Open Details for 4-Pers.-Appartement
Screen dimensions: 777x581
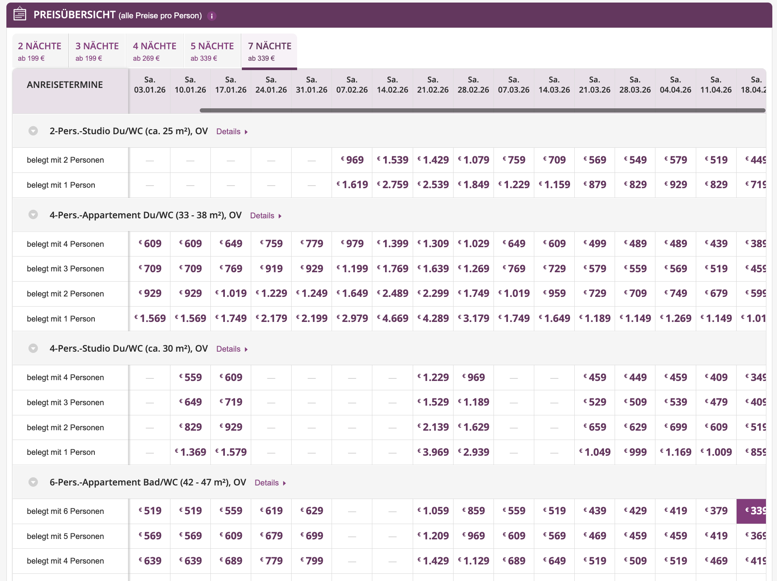266,216
